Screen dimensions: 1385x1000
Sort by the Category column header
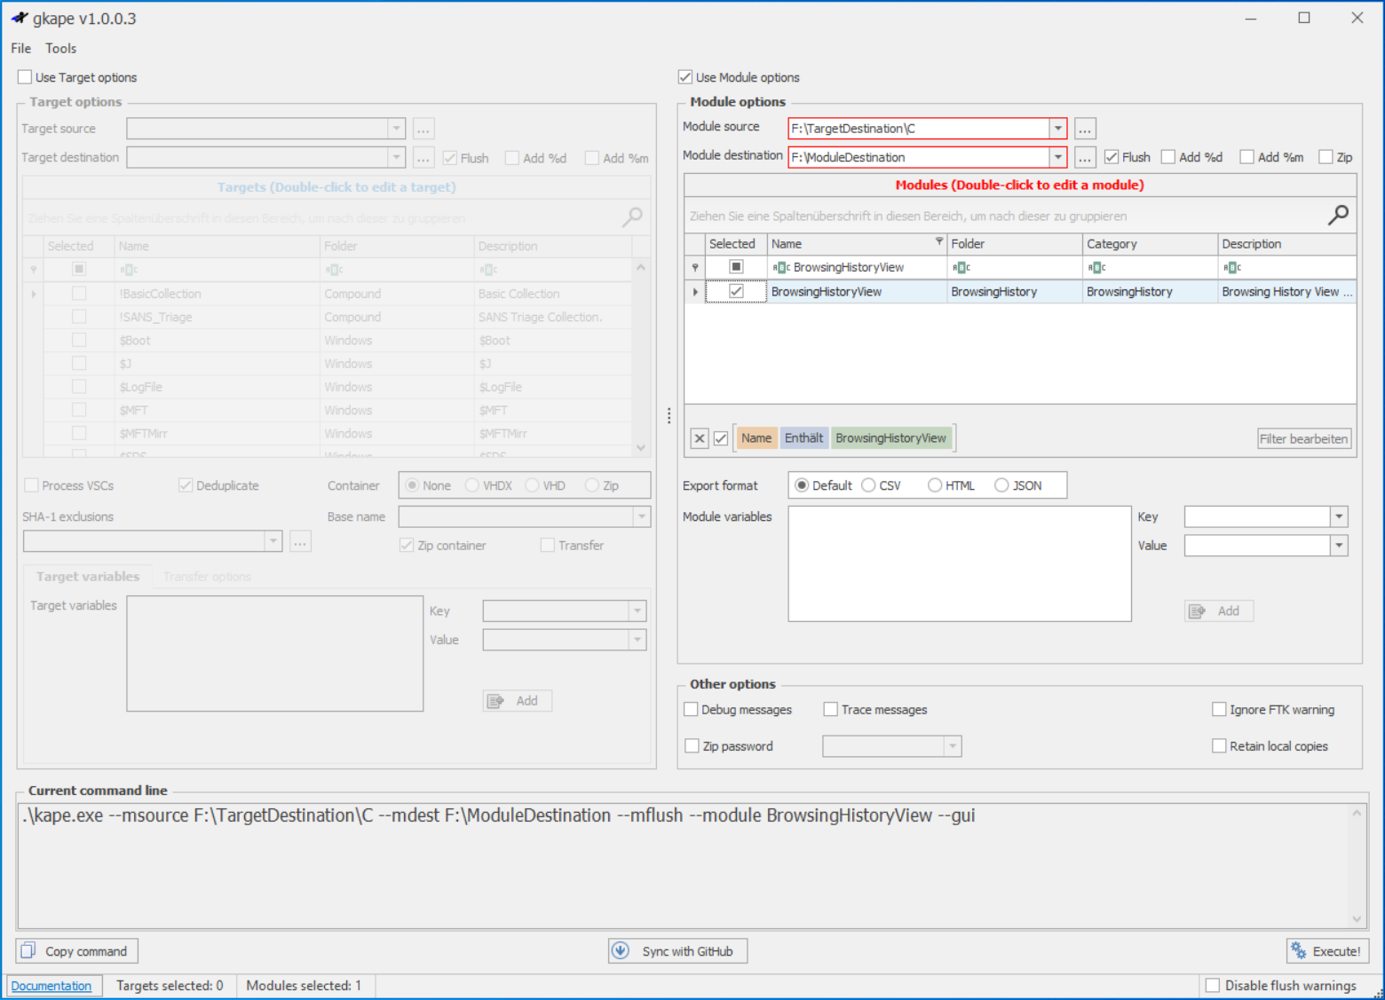coord(1150,244)
